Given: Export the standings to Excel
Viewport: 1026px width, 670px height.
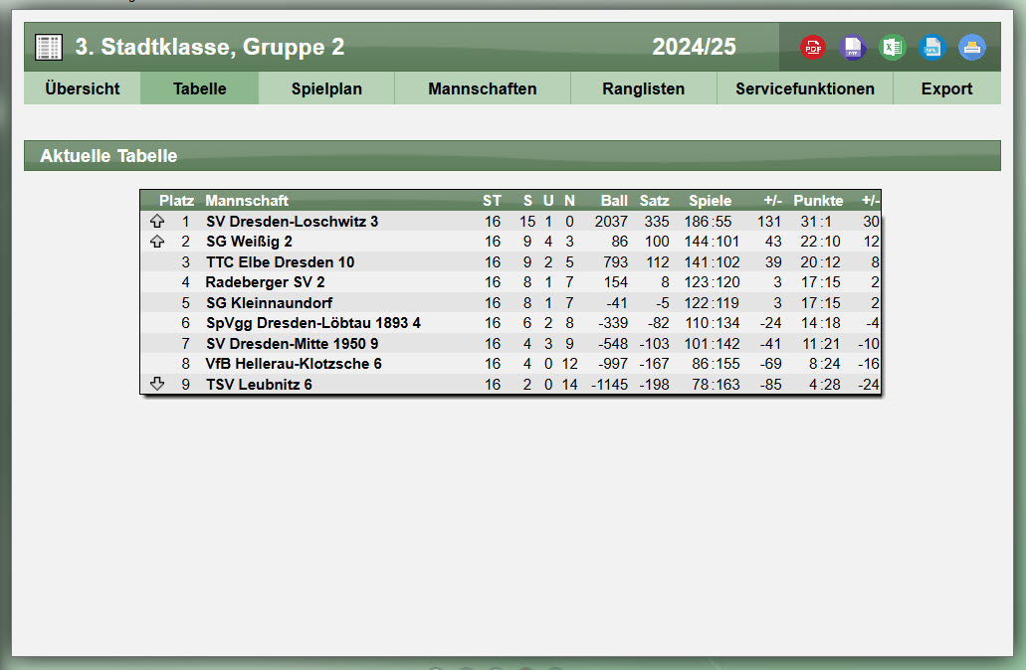Looking at the screenshot, I should [893, 47].
